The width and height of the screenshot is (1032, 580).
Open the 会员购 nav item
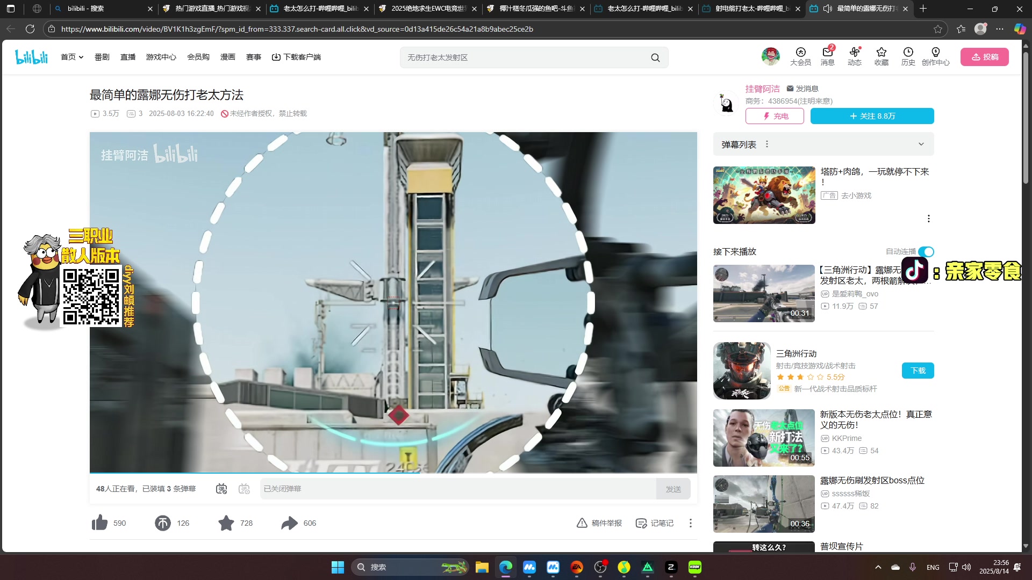pos(198,57)
